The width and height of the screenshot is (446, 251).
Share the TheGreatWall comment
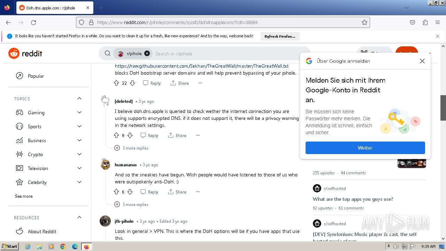[x=179, y=83]
